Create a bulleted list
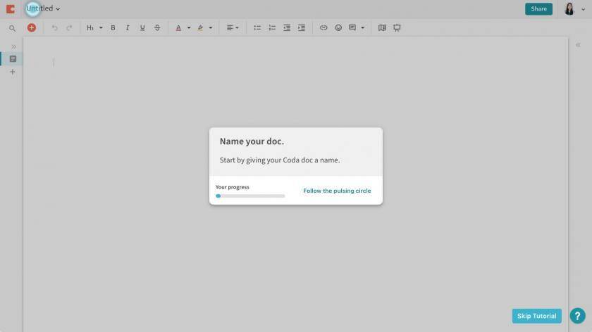Image resolution: width=592 pixels, height=332 pixels. (257, 27)
